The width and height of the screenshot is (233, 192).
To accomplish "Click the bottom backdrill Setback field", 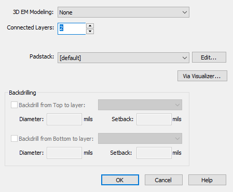I will pos(154,153).
